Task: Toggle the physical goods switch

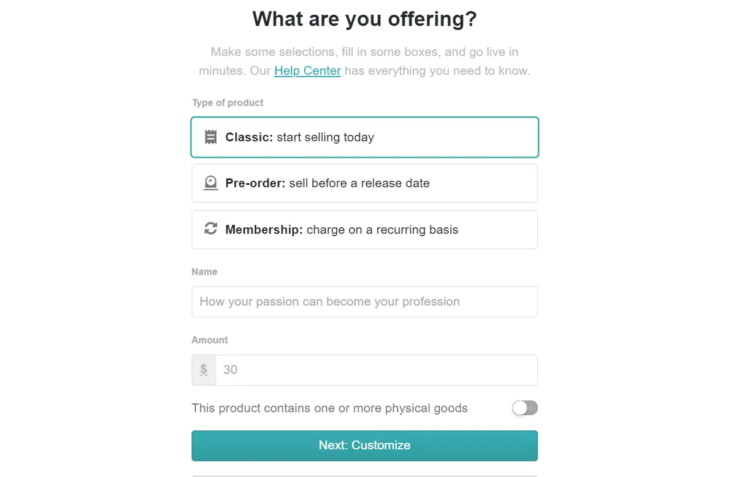Action: coord(524,408)
